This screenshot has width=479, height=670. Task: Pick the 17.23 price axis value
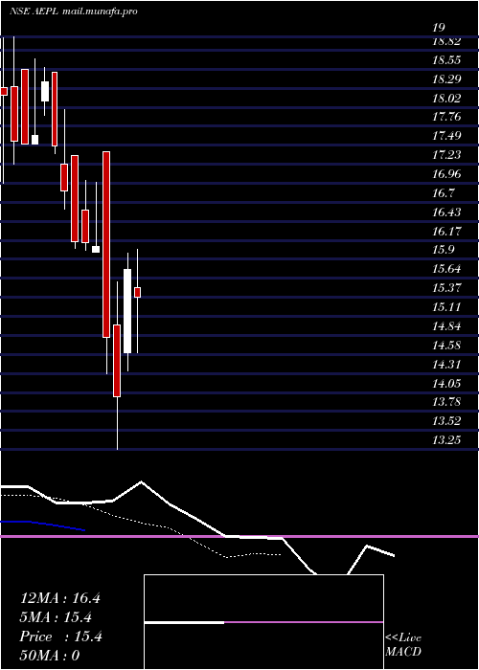[x=446, y=155]
